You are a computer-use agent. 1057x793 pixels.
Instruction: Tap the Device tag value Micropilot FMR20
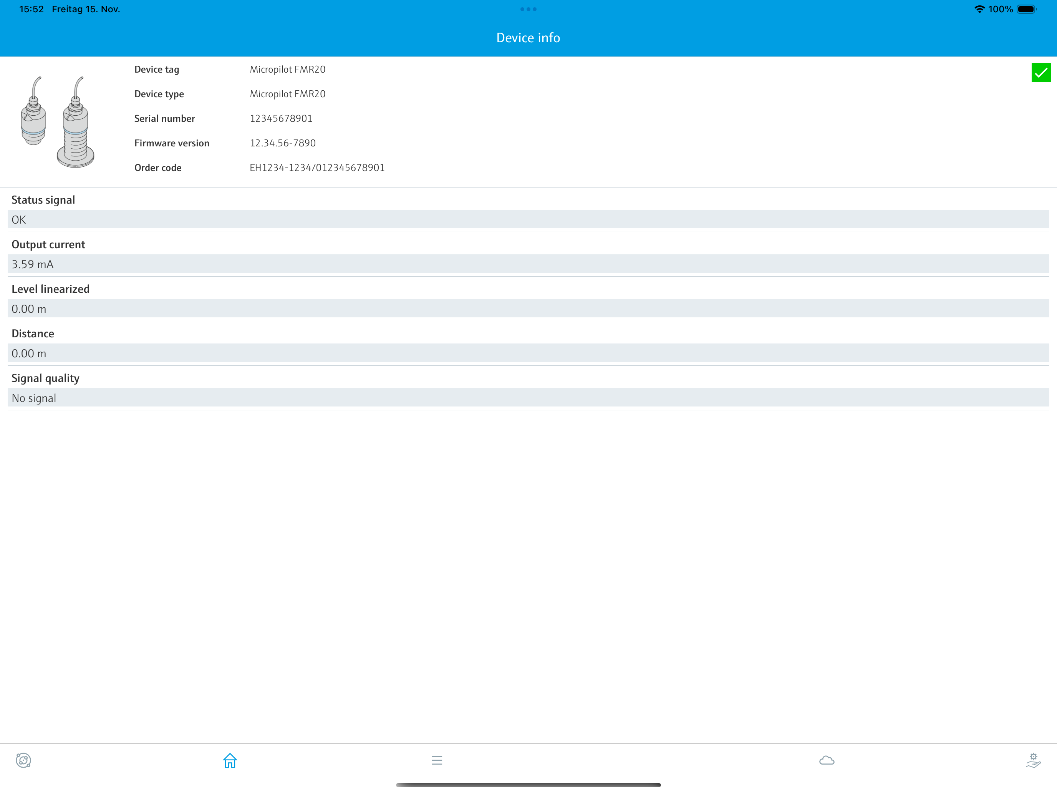tap(287, 69)
